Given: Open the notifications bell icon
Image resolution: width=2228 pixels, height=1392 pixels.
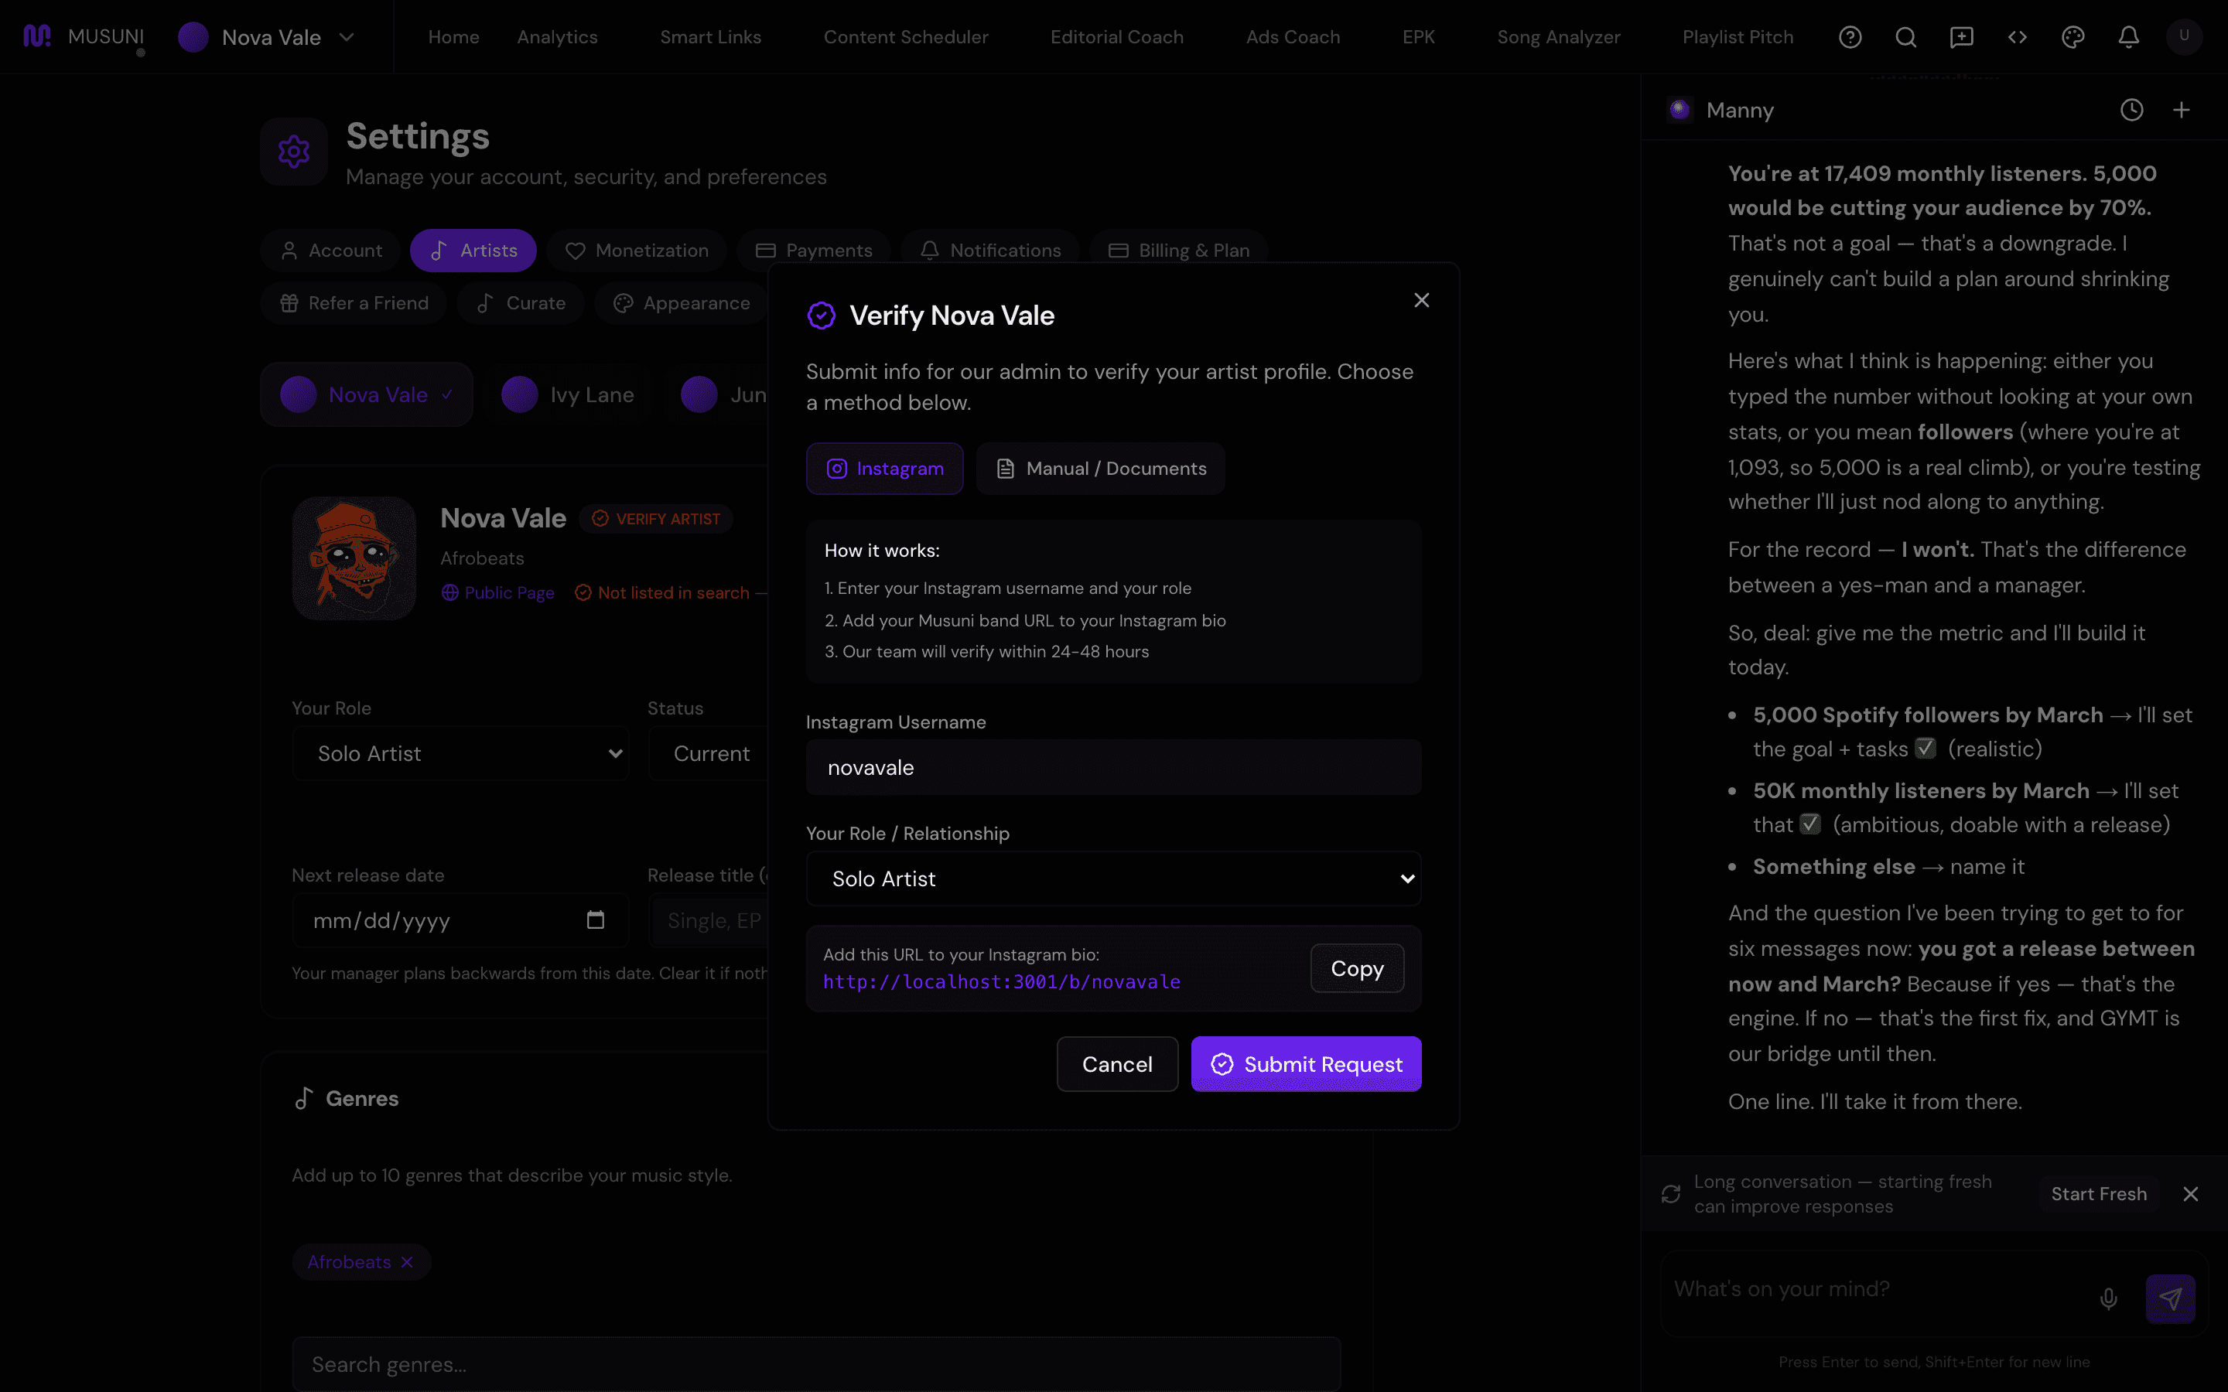Looking at the screenshot, I should click(x=2128, y=37).
